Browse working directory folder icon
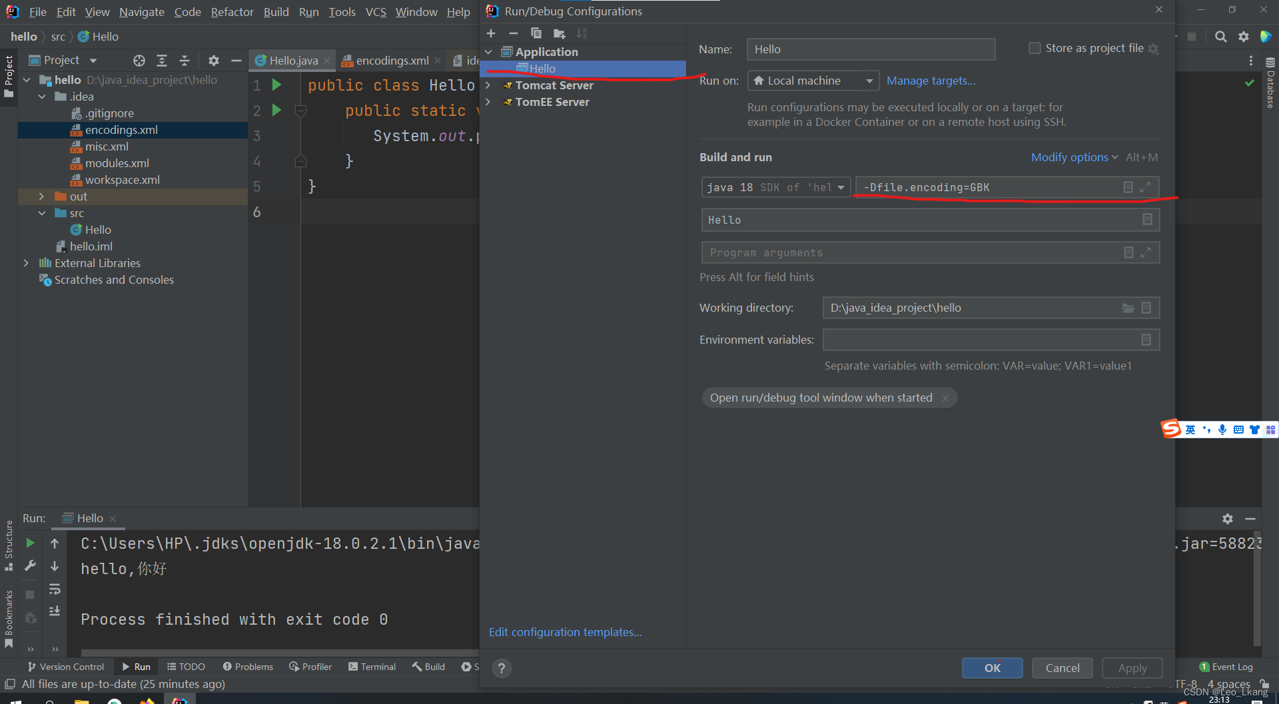The image size is (1279, 704). pyautogui.click(x=1128, y=308)
